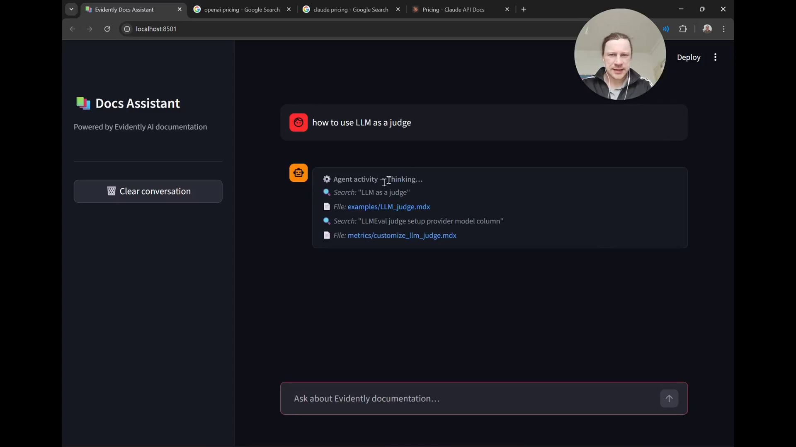The height and width of the screenshot is (447, 796).
Task: Open metrics/customize_llm_judge.mdx file link
Action: click(x=402, y=235)
